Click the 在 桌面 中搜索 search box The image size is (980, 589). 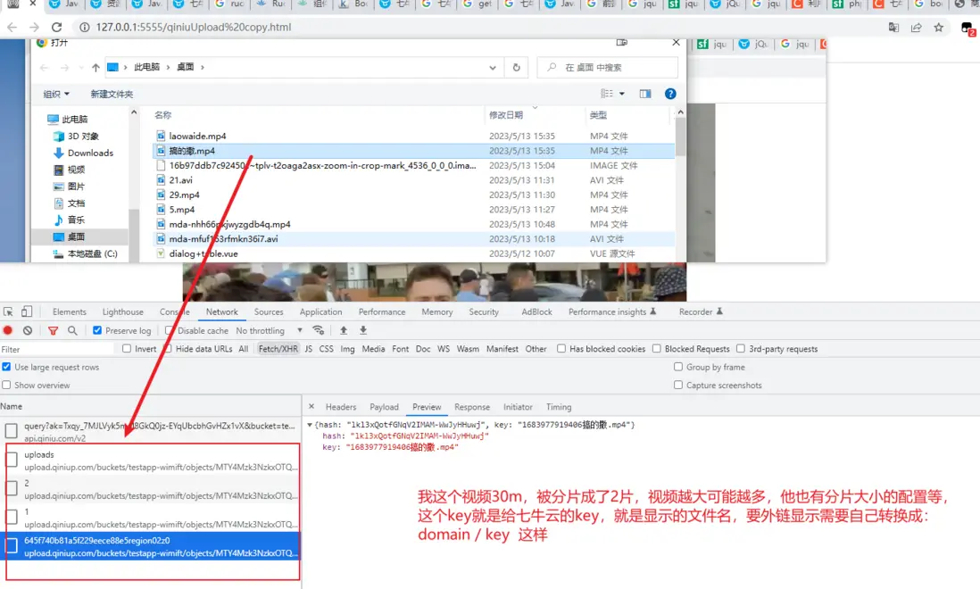pos(608,68)
